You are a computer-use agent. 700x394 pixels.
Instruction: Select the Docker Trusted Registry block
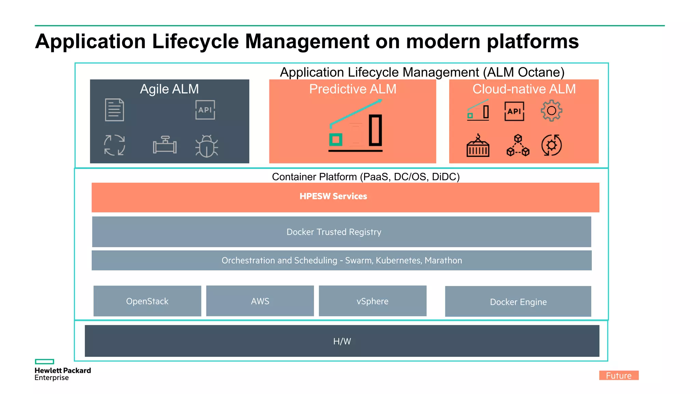pos(341,232)
